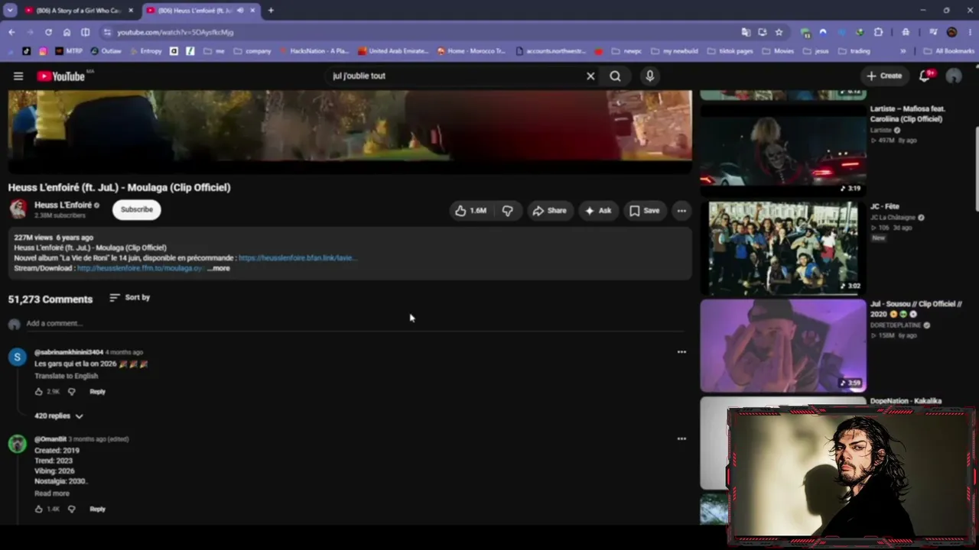Viewport: 979px width, 550px height.
Task: Save the video to a playlist
Action: click(644, 211)
